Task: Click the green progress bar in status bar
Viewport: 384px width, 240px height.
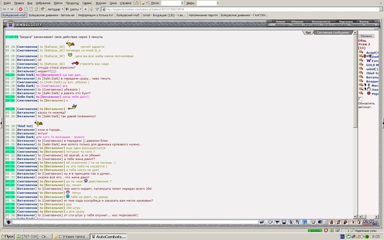Action: pyautogui.click(x=315, y=230)
